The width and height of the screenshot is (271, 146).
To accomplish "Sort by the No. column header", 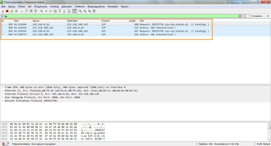I will click(x=3, y=21).
